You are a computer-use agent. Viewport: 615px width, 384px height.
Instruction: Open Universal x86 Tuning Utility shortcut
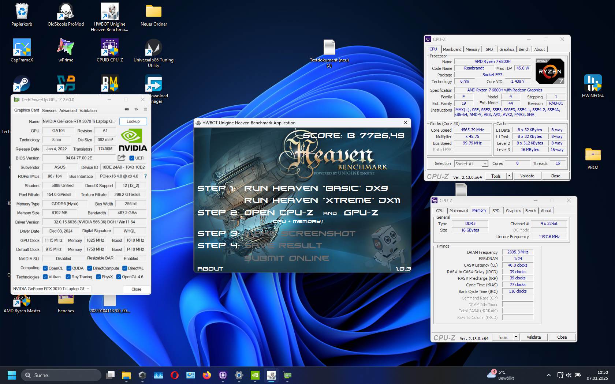pos(154,53)
